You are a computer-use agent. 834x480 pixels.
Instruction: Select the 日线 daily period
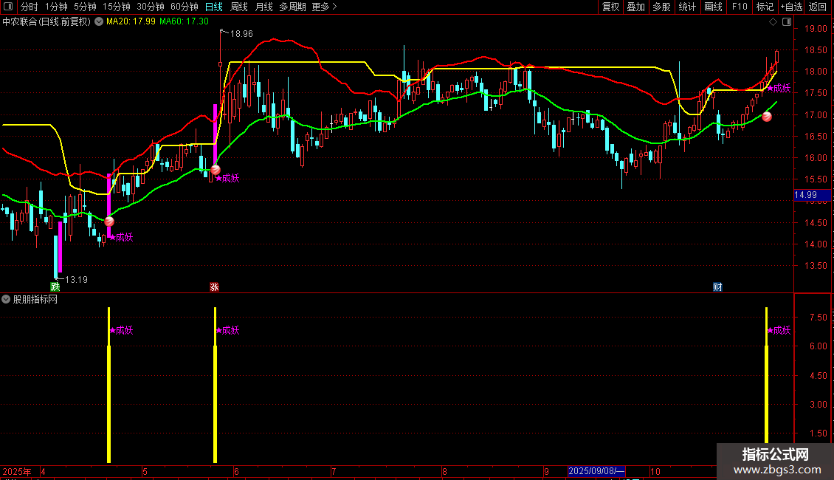pos(214,7)
